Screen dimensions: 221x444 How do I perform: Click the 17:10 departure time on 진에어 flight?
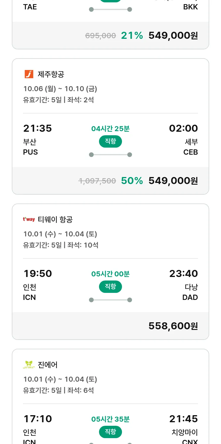point(37,419)
